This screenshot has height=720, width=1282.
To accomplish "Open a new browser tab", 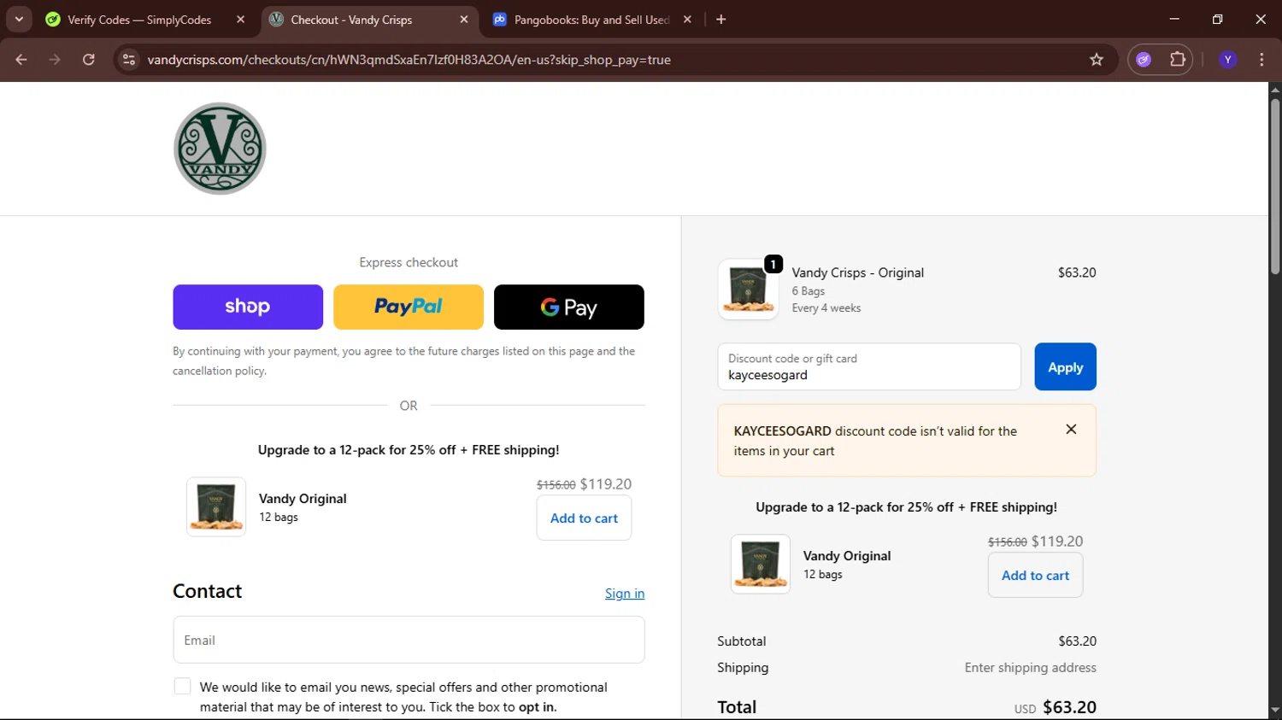I will click(721, 20).
